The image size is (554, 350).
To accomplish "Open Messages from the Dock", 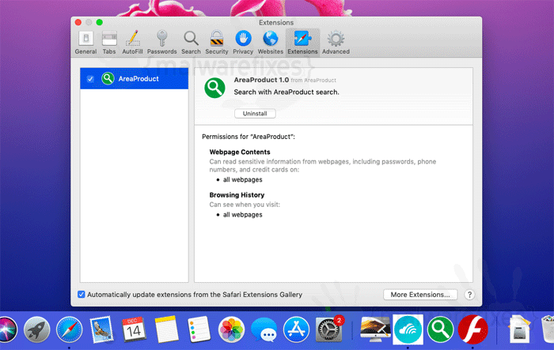I will (x=264, y=330).
